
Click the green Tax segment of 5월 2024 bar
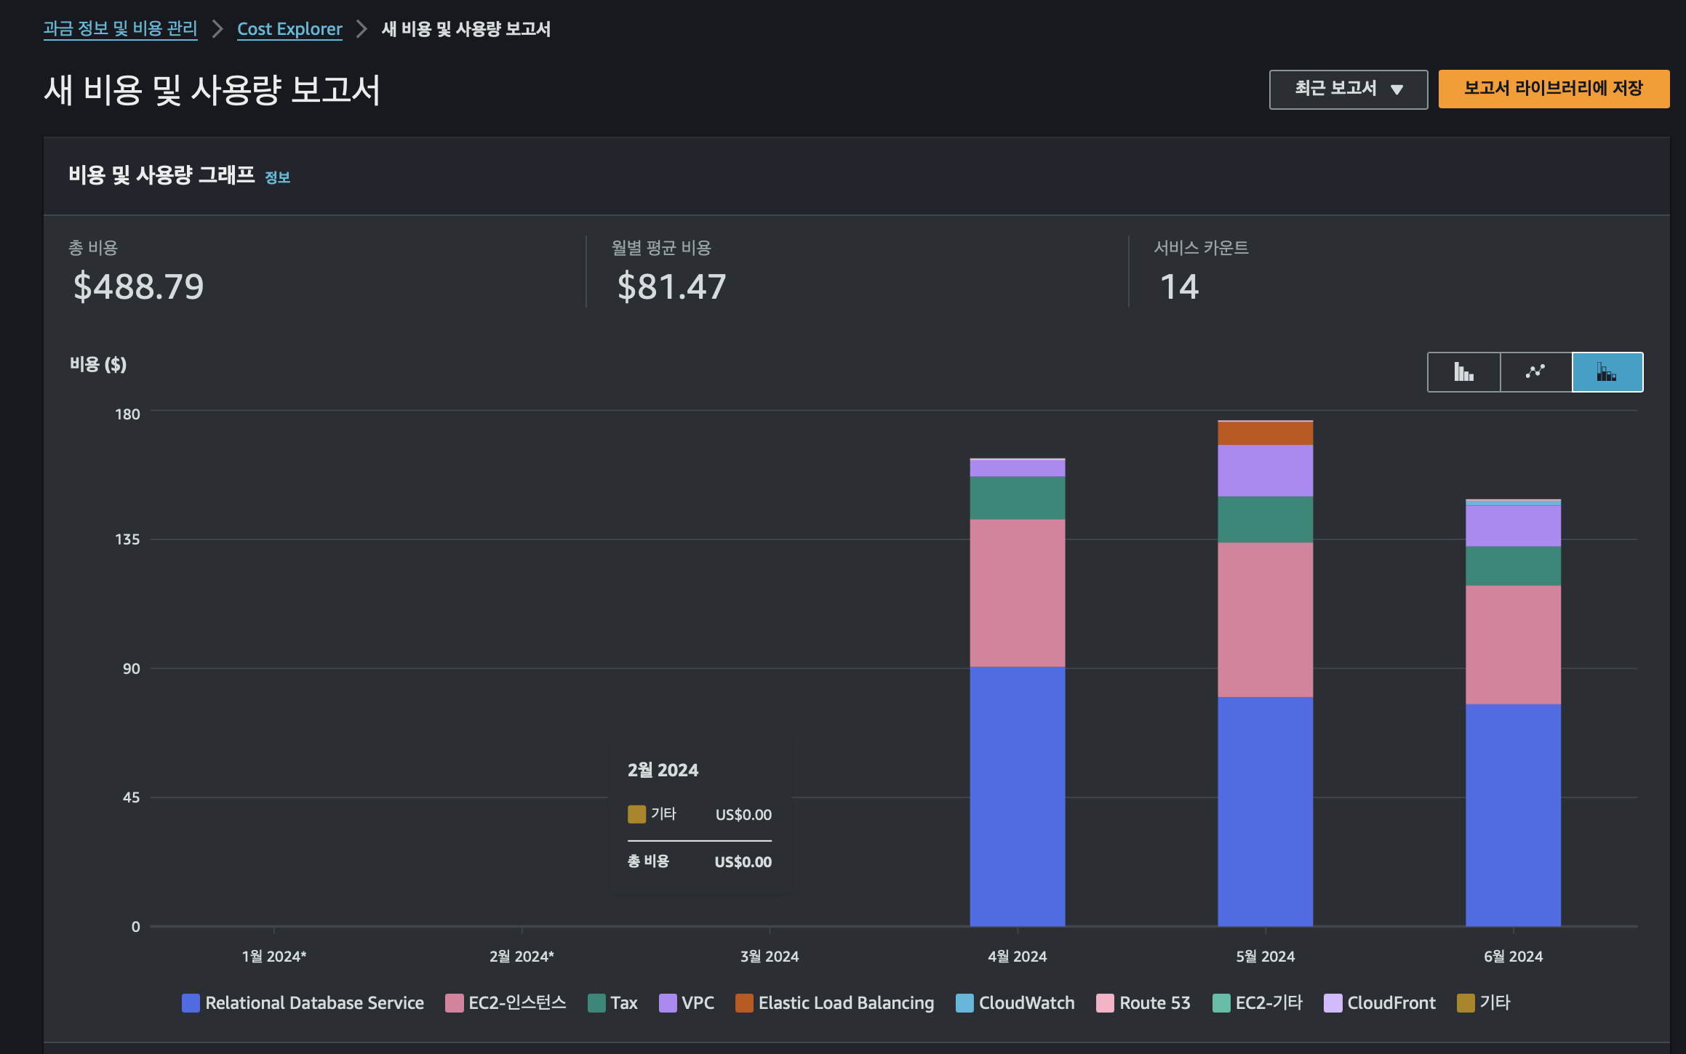(x=1266, y=519)
